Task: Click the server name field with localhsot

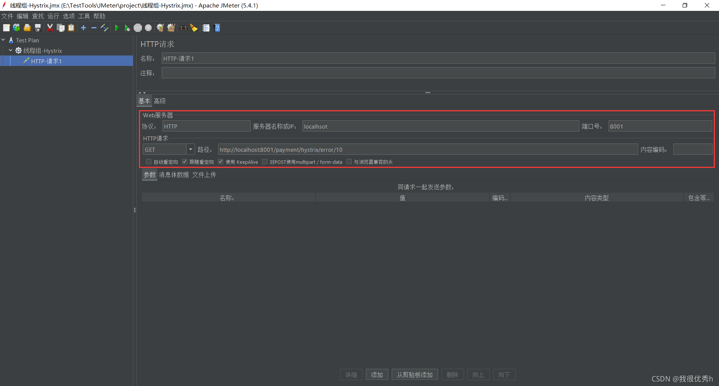Action: click(x=440, y=126)
